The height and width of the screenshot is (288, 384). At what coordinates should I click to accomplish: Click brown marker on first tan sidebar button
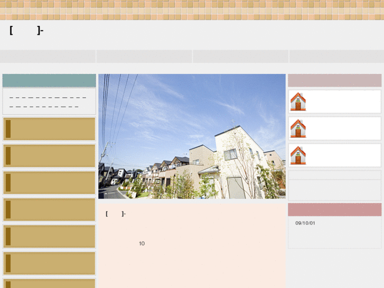coord(8,129)
